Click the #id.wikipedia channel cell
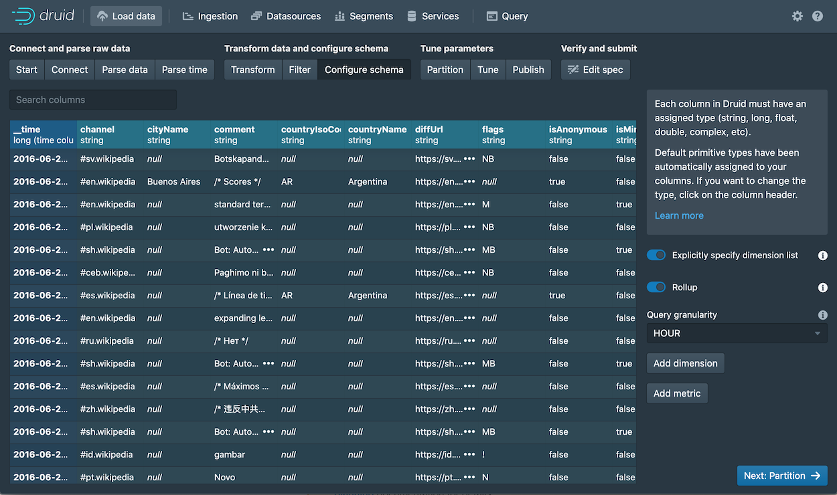Image resolution: width=837 pixels, height=495 pixels. coord(110,455)
